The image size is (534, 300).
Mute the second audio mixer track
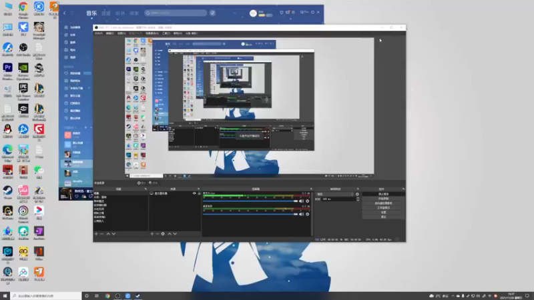coord(302,214)
